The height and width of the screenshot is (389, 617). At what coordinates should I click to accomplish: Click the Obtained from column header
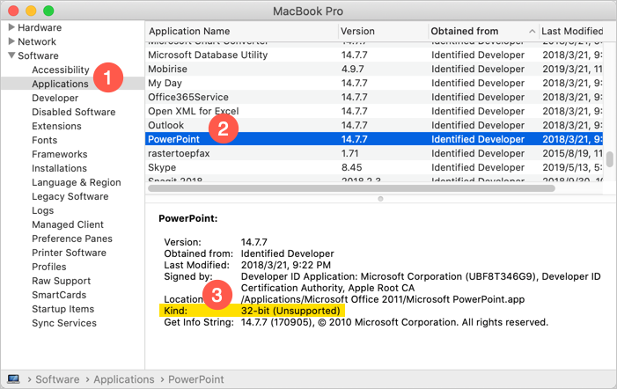click(x=465, y=31)
